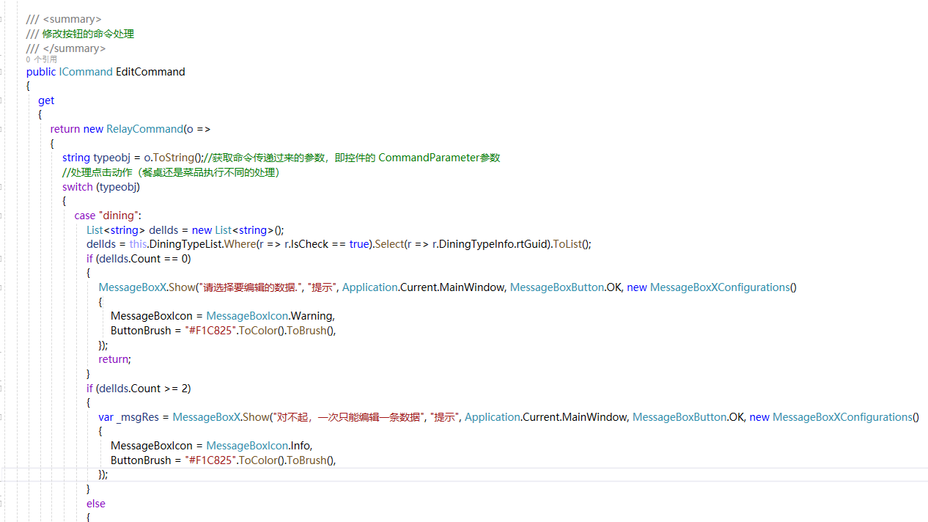Click the Info enum value

301,446
